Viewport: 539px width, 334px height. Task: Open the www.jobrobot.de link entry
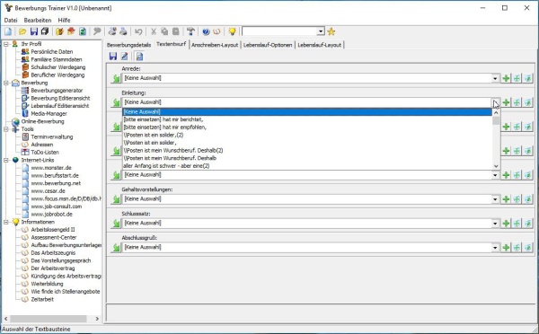coord(51,214)
